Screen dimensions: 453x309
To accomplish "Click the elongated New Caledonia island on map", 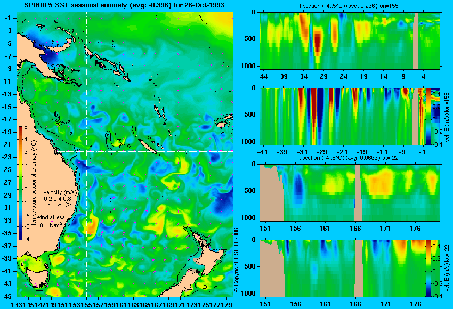I will pyautogui.click(x=147, y=146).
